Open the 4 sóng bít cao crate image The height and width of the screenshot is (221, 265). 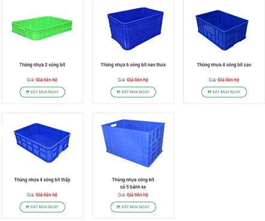click(x=222, y=30)
